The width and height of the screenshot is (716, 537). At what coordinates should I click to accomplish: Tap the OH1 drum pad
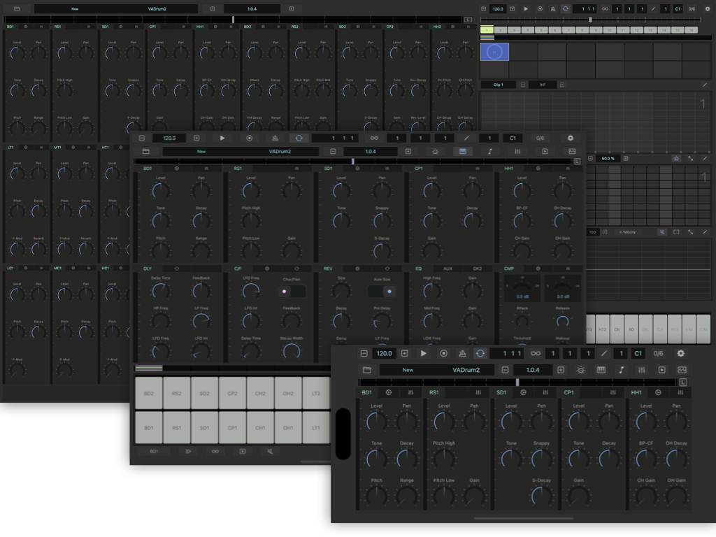coord(288,428)
